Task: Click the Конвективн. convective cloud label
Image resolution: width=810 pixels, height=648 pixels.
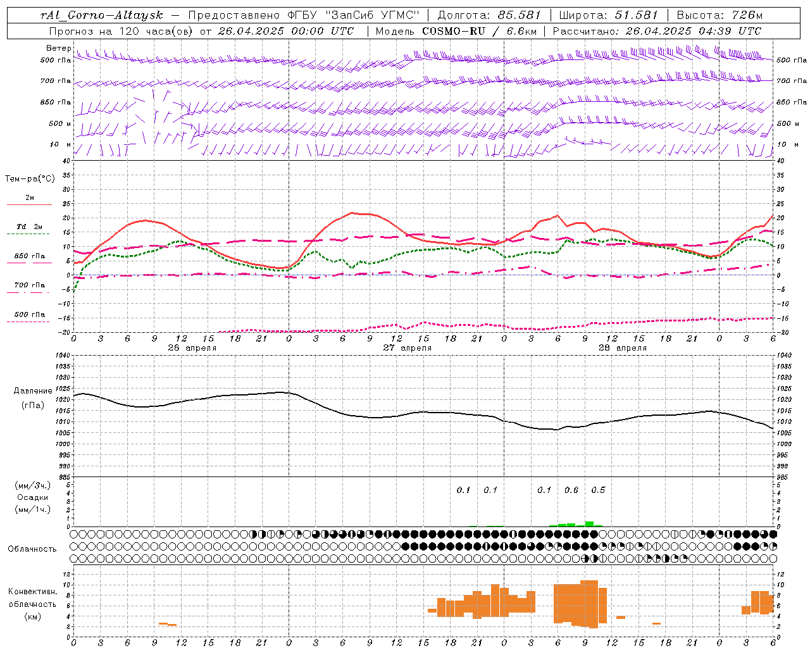Action: tap(33, 592)
